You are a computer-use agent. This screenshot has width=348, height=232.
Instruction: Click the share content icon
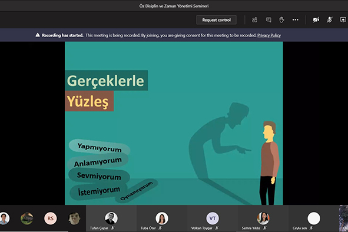[x=343, y=20]
